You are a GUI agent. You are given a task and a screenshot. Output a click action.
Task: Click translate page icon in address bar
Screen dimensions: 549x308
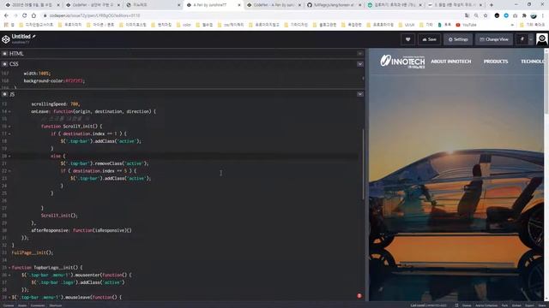tap(467, 15)
